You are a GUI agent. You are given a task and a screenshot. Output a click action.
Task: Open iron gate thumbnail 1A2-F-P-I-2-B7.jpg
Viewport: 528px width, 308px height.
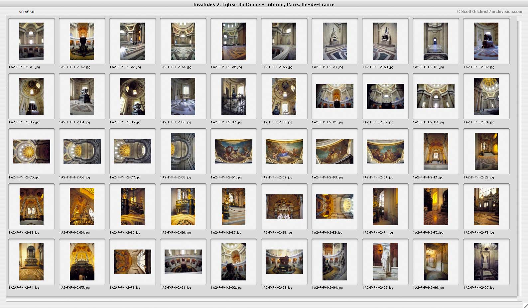pyautogui.click(x=234, y=96)
